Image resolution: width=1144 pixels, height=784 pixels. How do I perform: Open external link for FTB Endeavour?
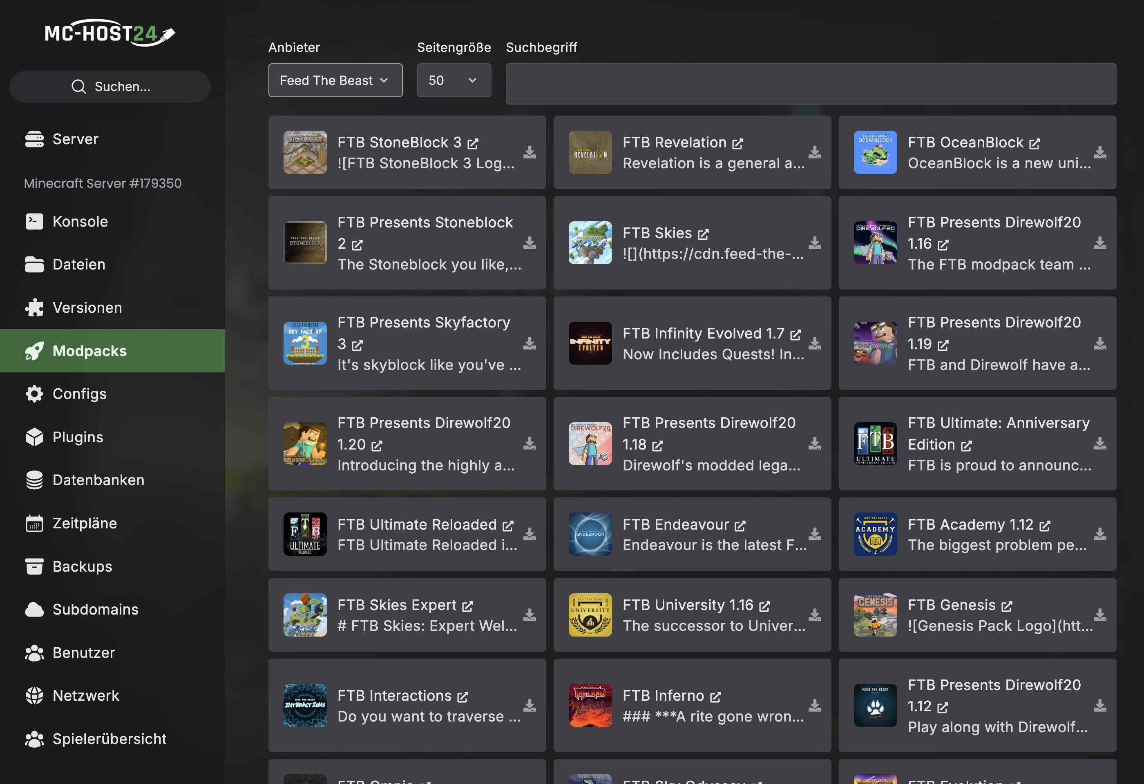coord(740,525)
